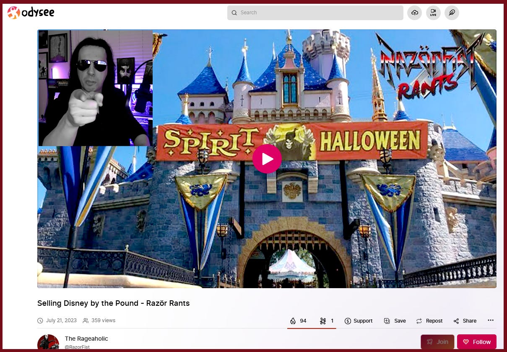Click the July 21, 2023 date text
507x352 pixels.
(x=61, y=320)
